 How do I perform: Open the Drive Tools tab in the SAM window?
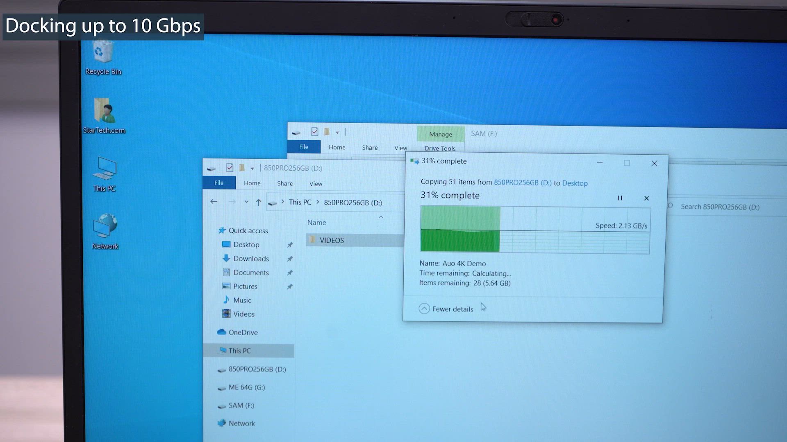tap(440, 148)
